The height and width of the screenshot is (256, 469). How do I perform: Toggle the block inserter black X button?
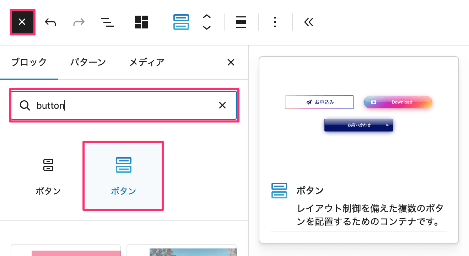point(22,22)
